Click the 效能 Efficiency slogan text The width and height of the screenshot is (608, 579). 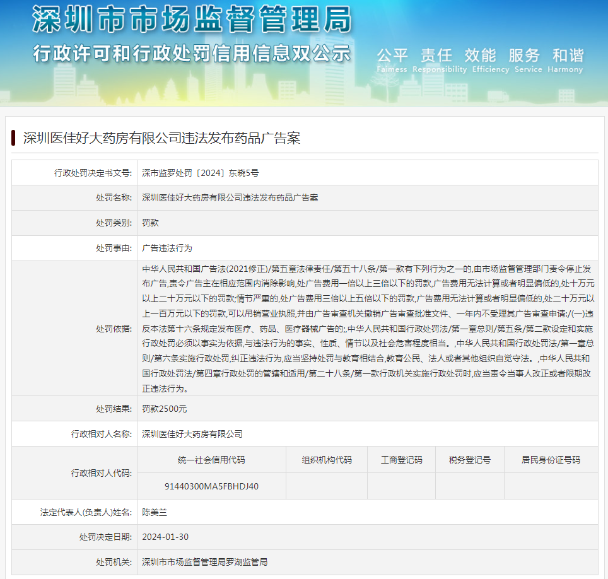click(x=491, y=61)
